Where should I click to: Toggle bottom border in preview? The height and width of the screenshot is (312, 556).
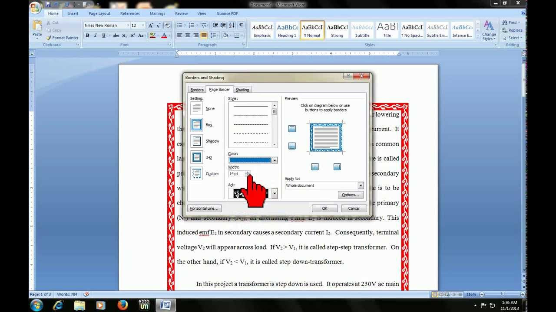pos(292,146)
